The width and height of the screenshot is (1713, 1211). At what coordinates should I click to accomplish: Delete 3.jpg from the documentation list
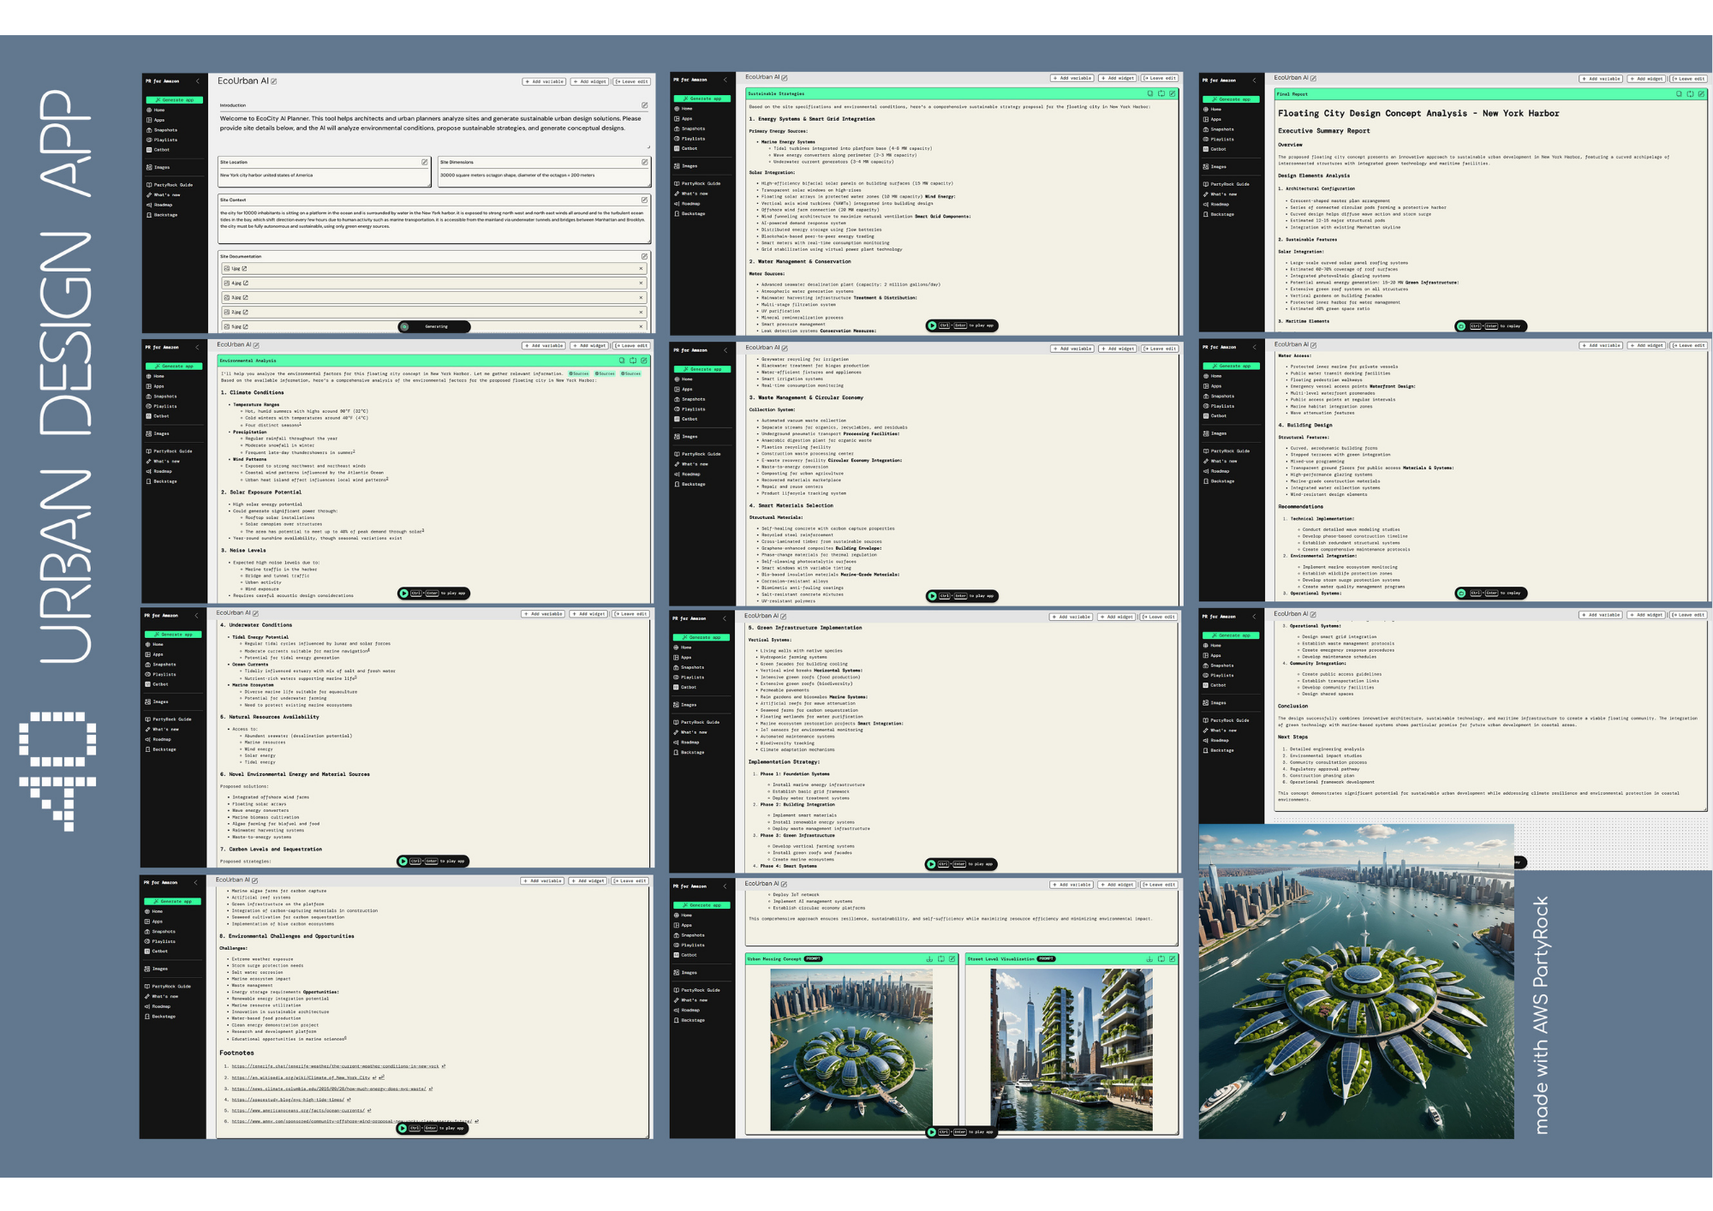point(641,298)
